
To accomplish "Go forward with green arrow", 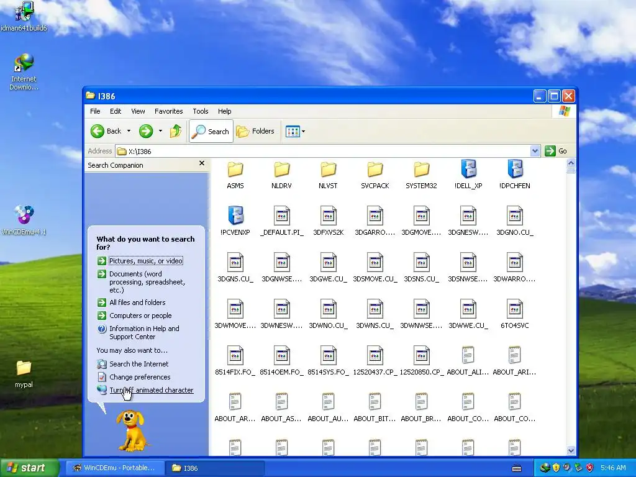I will tap(146, 131).
